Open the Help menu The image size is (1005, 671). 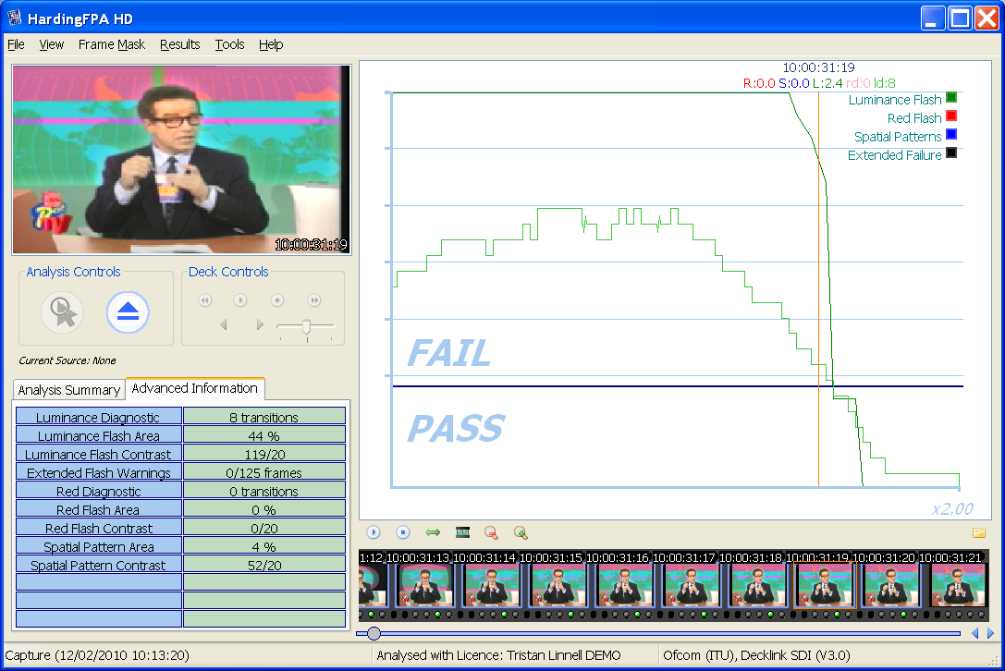pos(271,44)
